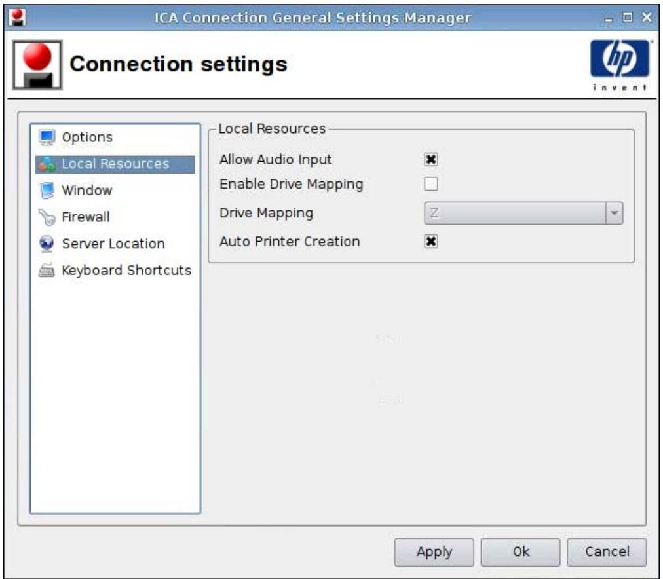Click the 'Drive Mapping' dropdown label
Screen dimensions: 663x579
pyautogui.click(x=267, y=213)
